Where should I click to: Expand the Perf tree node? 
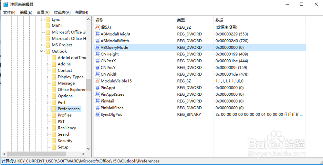point(48,102)
